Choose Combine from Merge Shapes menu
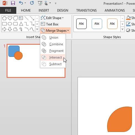 53,44
